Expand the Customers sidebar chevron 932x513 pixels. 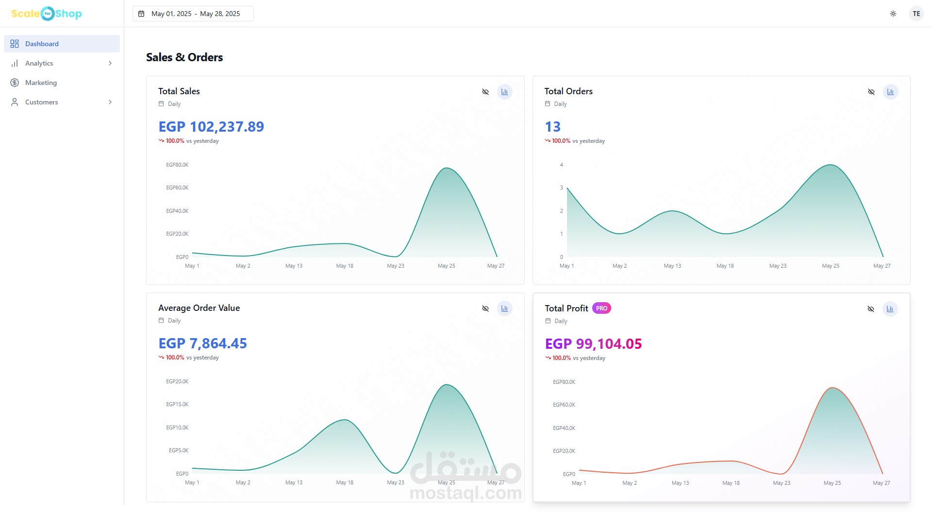(110, 102)
